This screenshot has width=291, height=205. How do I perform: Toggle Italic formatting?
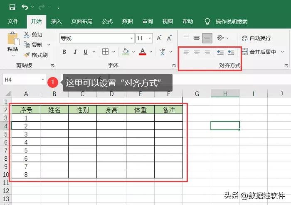75,52
